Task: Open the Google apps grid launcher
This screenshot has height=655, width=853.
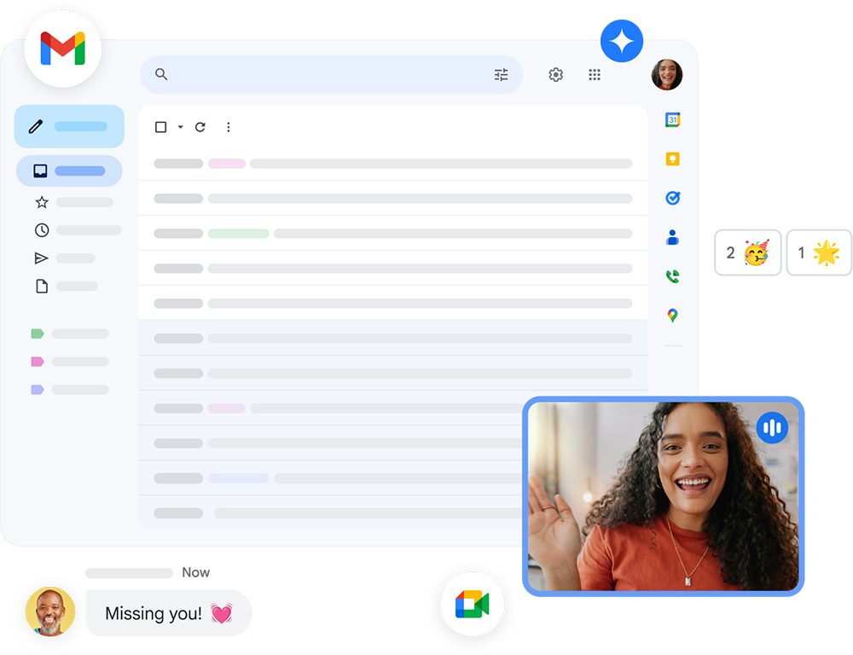Action: (595, 75)
